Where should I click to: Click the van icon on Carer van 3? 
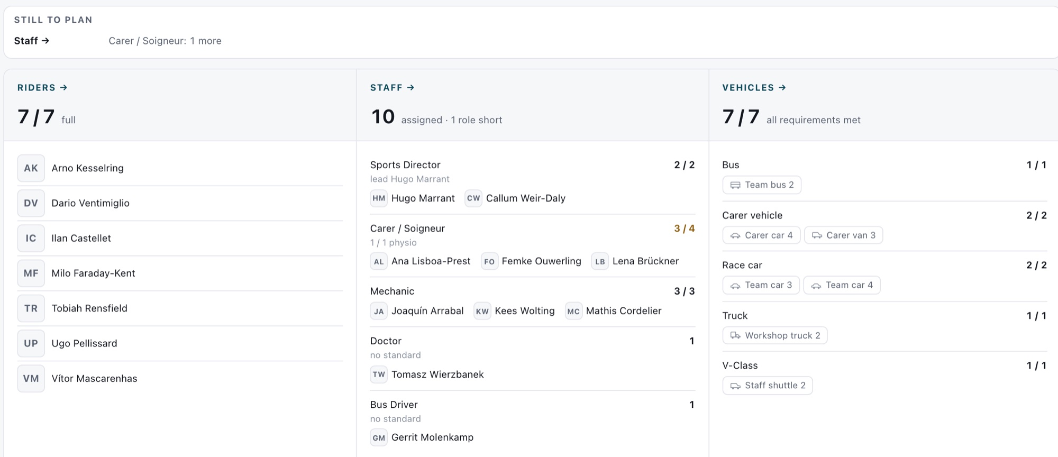tap(817, 235)
